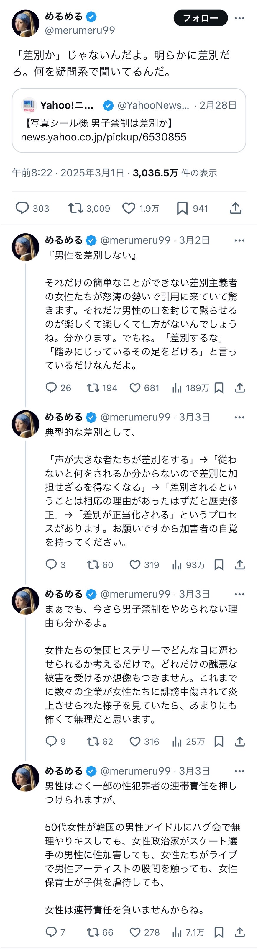
Task: View analytics of reply with 189万 views
Action: pos(177,388)
